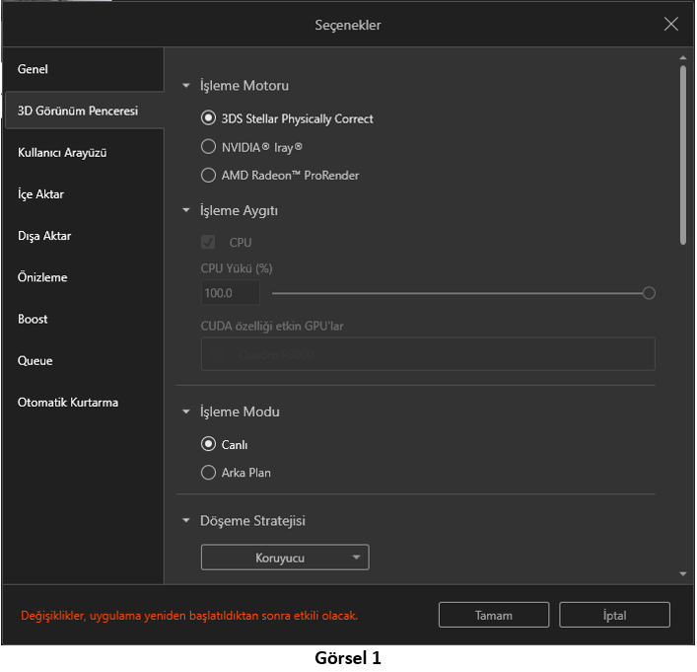The width and height of the screenshot is (697, 672).
Task: Collapse the Döşeme Stratejisi section
Action: coord(186,521)
